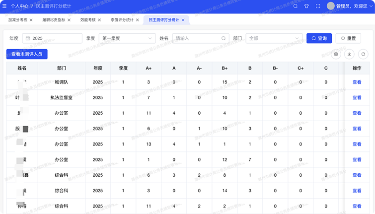Viewport: 375px width, 214px height.
Task: Close the 效能考核 tab
Action: (x=99, y=20)
